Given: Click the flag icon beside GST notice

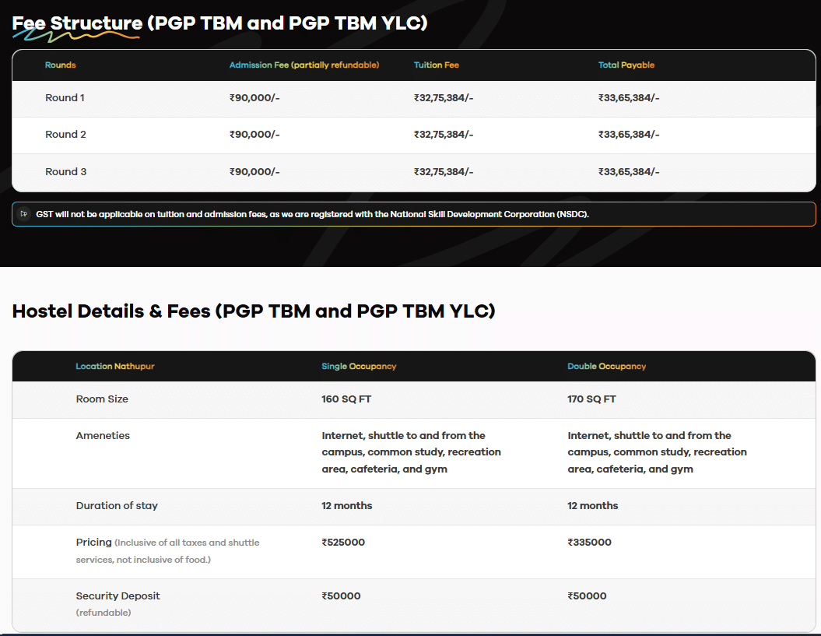Looking at the screenshot, I should [x=24, y=214].
